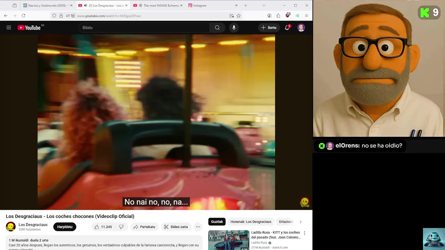445x250 pixels.
Task: Select the Honenak: Los Desgraciaus chip
Action: click(251, 222)
